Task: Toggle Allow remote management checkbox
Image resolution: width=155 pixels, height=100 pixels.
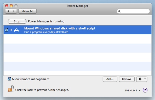Action: tap(9, 79)
